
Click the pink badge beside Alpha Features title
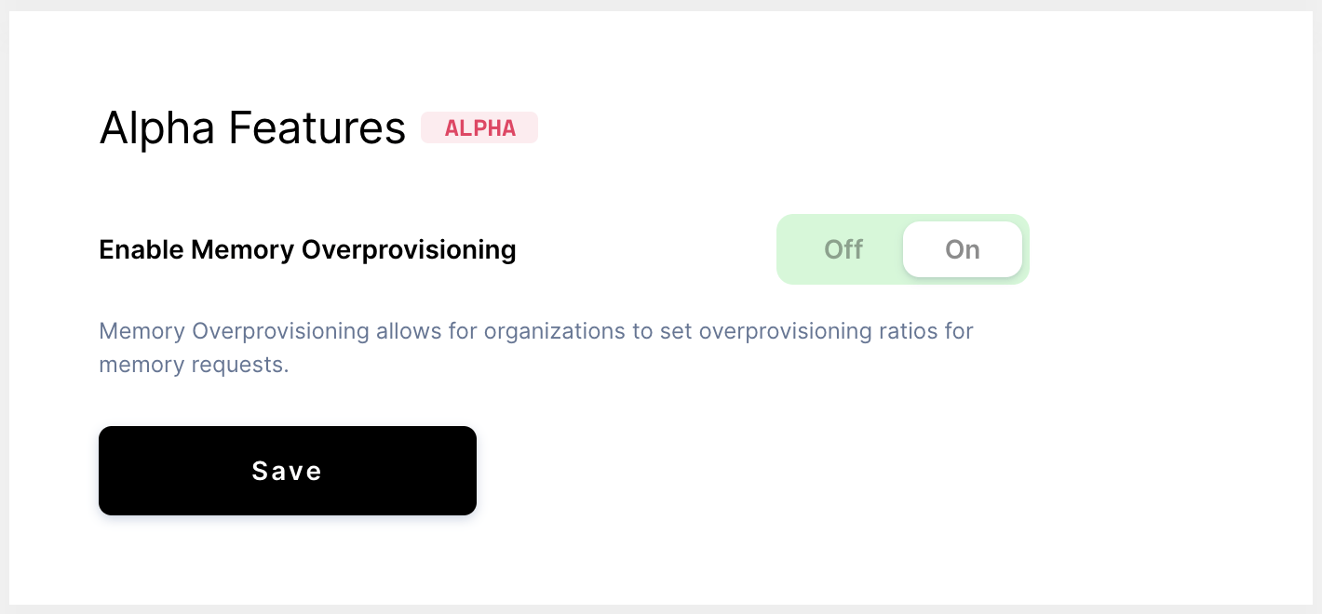pyautogui.click(x=479, y=127)
